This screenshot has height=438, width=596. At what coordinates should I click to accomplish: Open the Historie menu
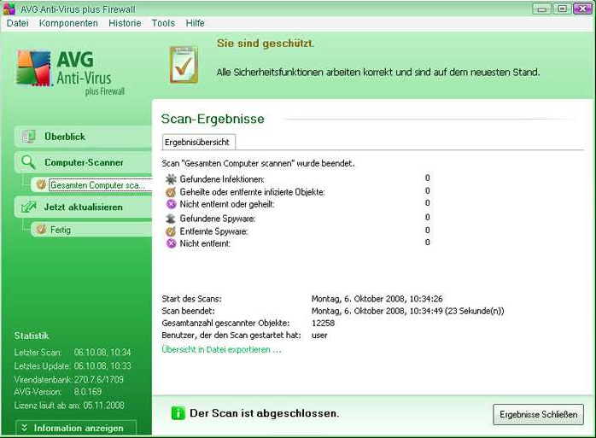point(125,23)
